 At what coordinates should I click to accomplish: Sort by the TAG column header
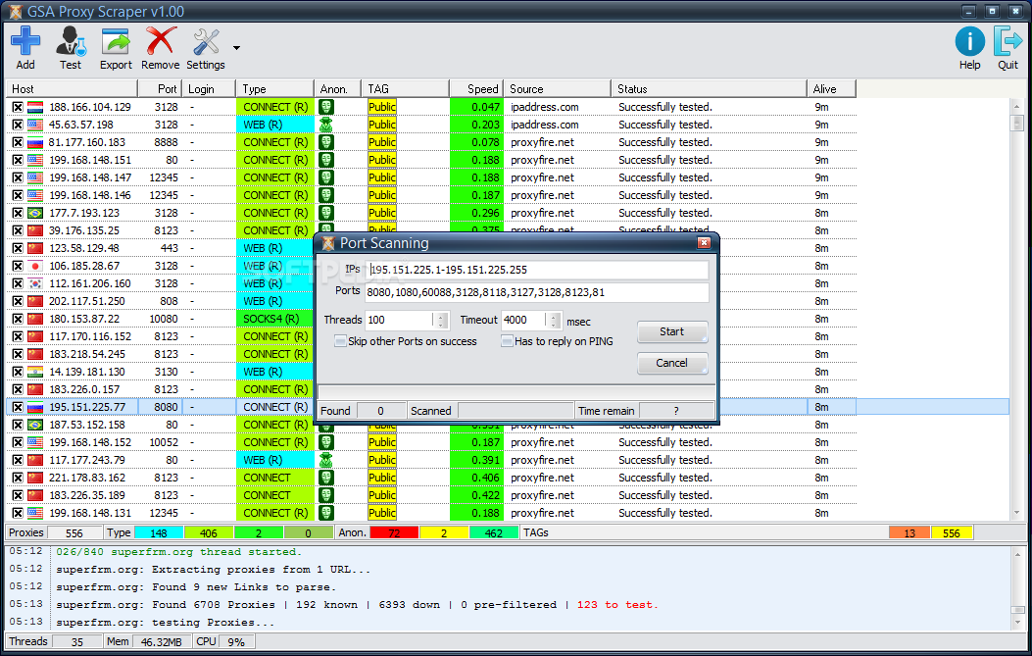coord(406,89)
